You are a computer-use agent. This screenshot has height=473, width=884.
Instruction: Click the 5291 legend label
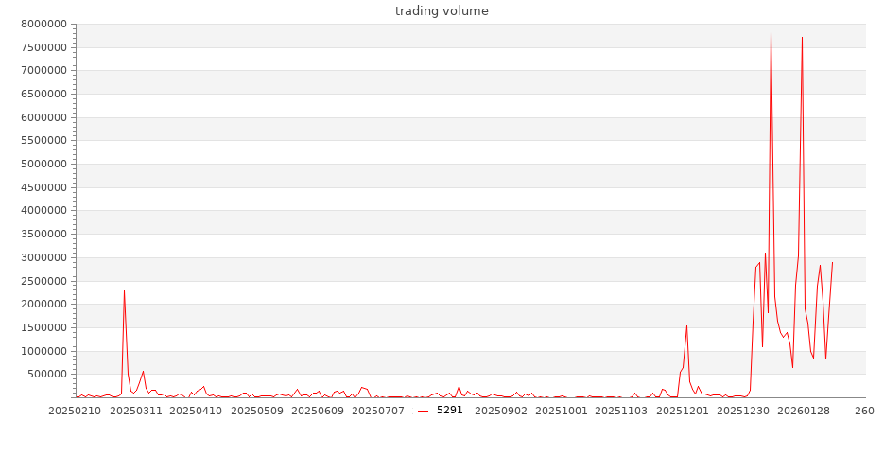tap(450, 411)
